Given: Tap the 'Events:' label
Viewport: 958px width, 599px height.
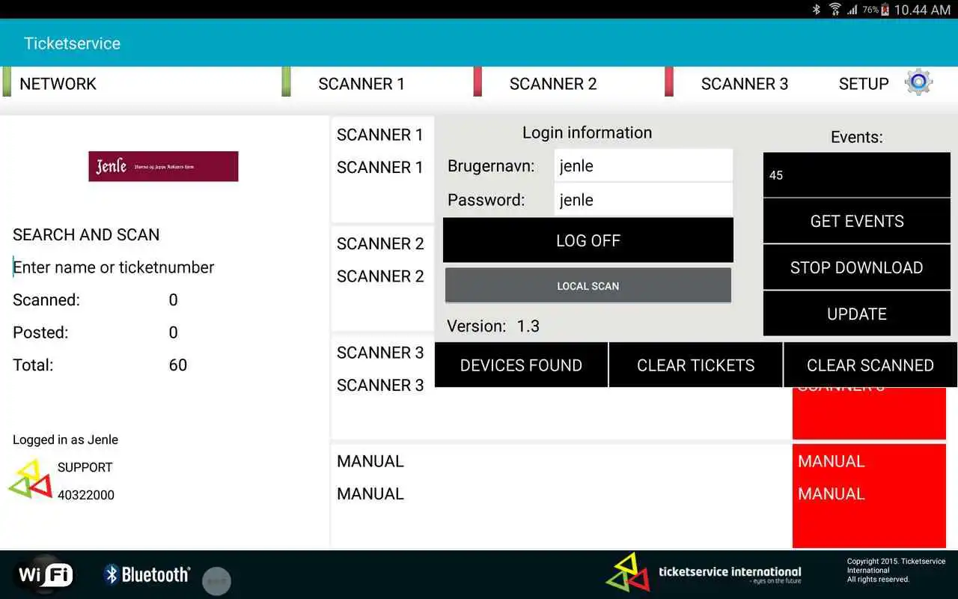Looking at the screenshot, I should pyautogui.click(x=857, y=137).
